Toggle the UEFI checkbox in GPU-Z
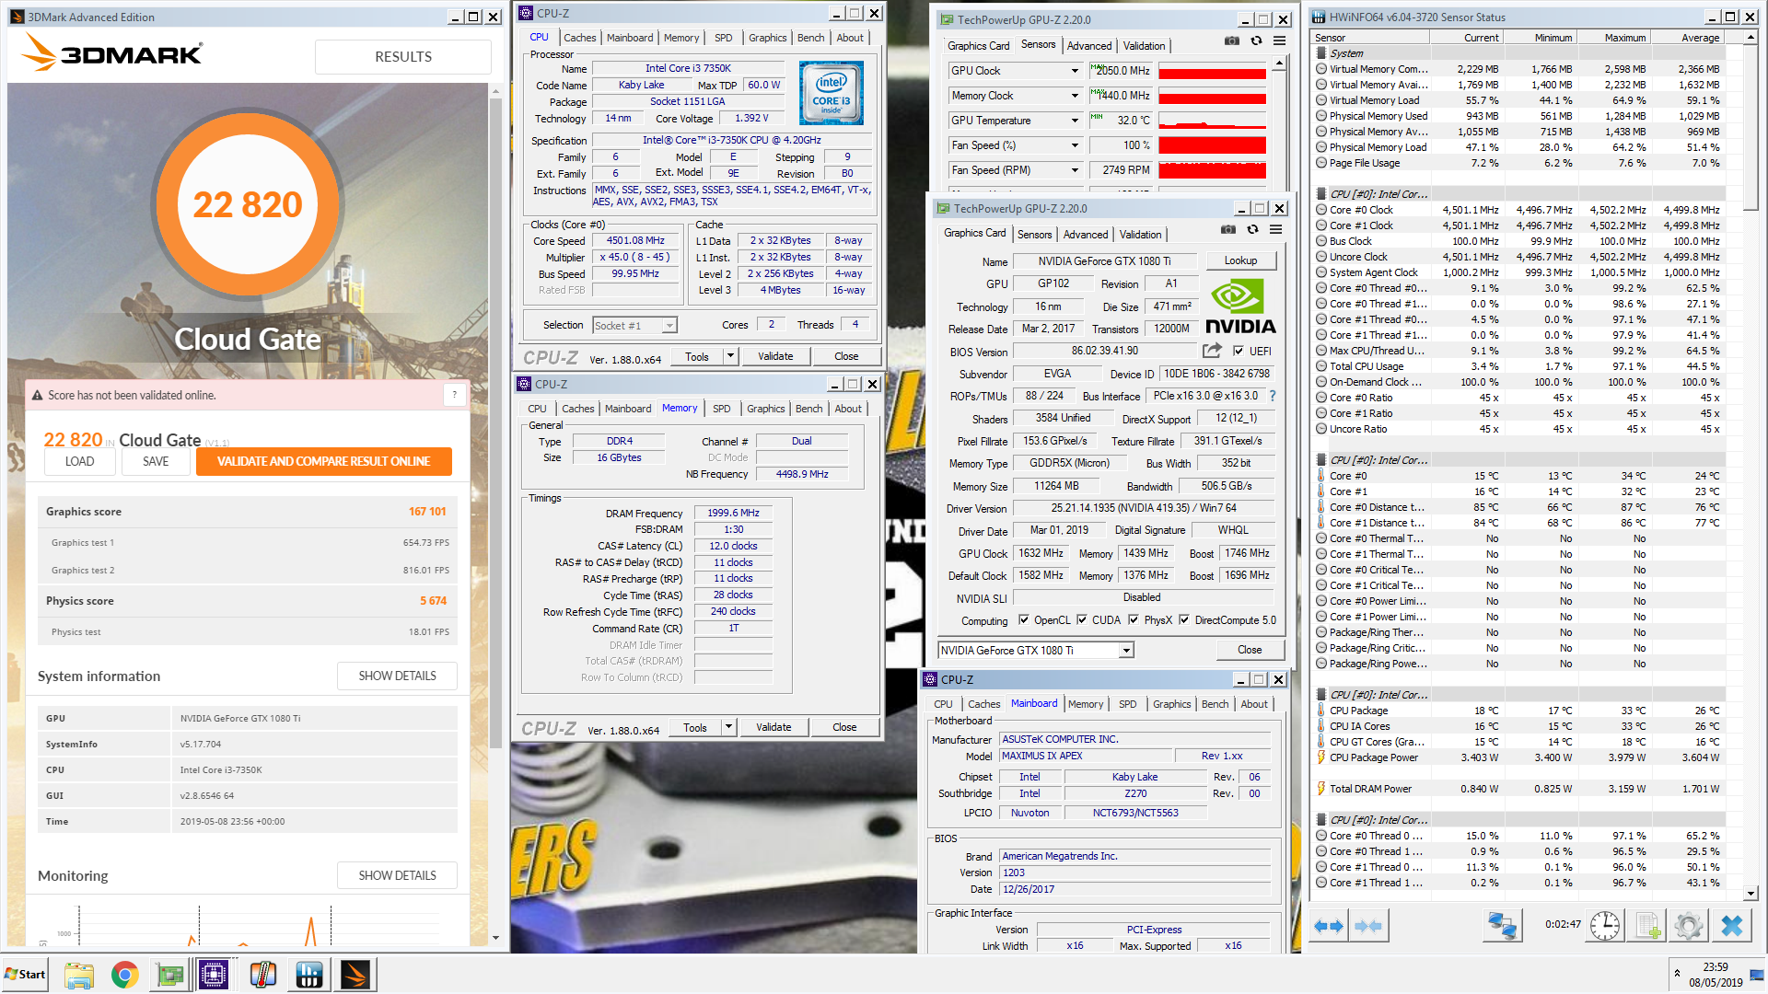 pyautogui.click(x=1239, y=351)
